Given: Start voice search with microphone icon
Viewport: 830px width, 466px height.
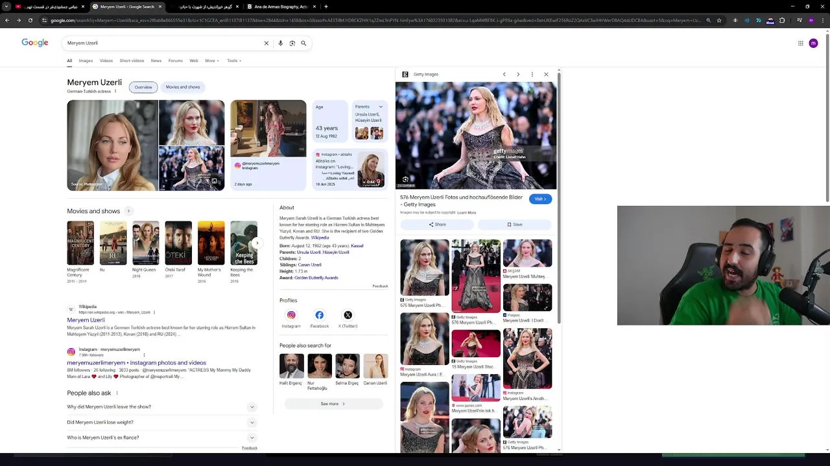Looking at the screenshot, I should (x=280, y=43).
